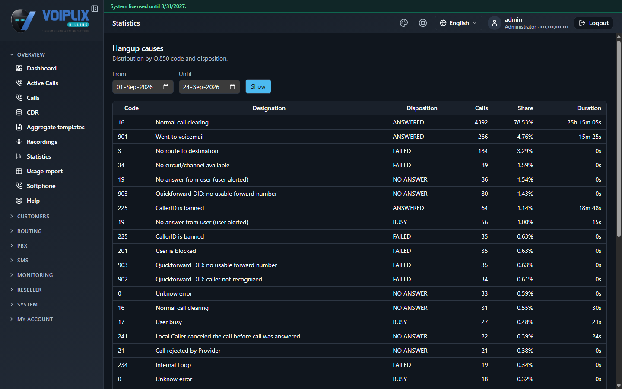Expand the CUSTOMERS section
This screenshot has height=389, width=622.
[29, 216]
